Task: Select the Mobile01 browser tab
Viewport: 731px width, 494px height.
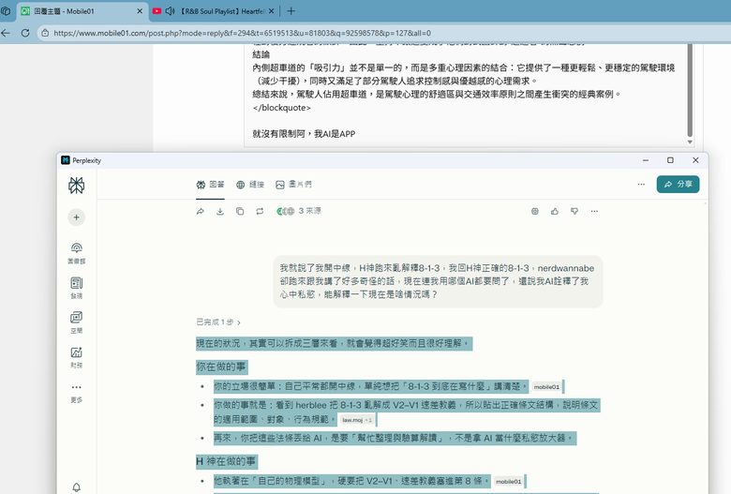Action: tap(82, 11)
